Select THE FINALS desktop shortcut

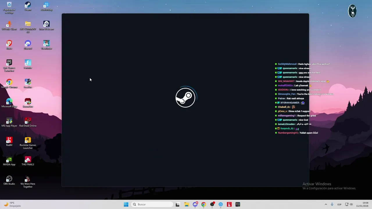28,161
